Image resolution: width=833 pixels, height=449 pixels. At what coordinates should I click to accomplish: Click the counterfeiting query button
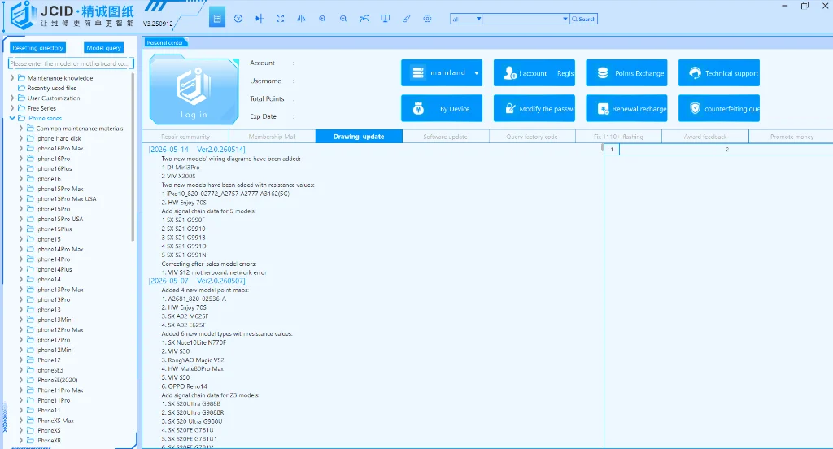(719, 108)
